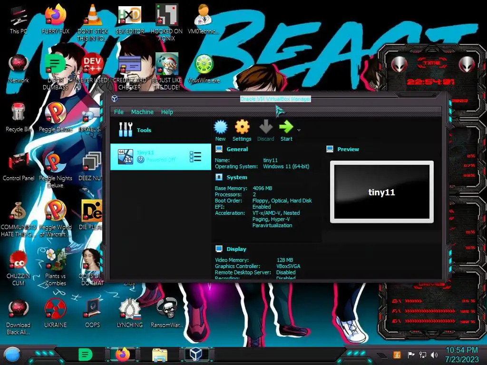487x365 pixels.
Task: Select the VLC cone desktop shortcut
Action: click(93, 23)
